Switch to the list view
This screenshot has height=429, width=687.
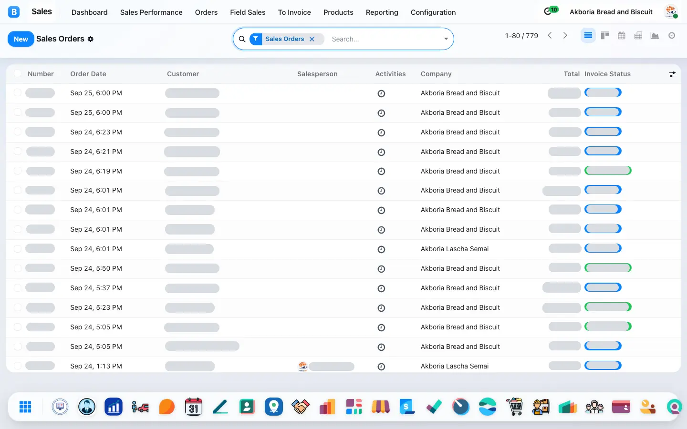pos(588,36)
